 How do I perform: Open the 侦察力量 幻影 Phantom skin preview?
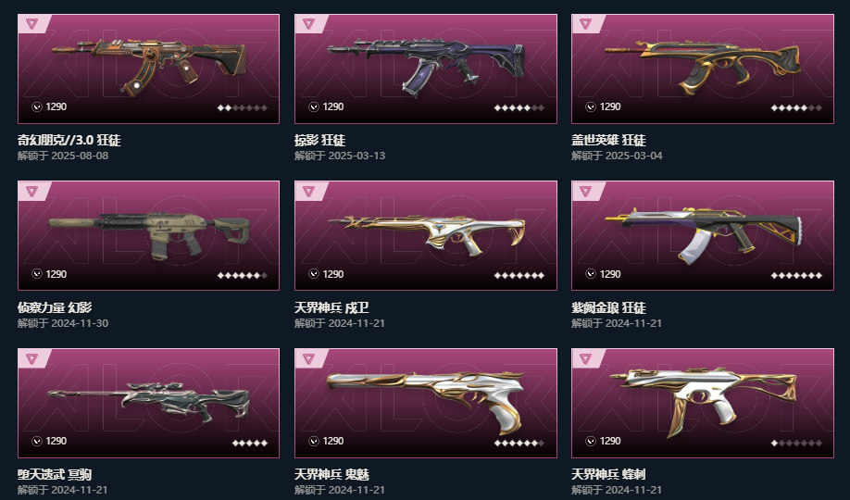point(149,234)
